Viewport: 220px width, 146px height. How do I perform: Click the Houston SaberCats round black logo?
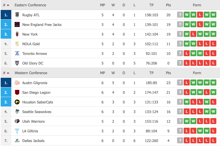click(17, 102)
